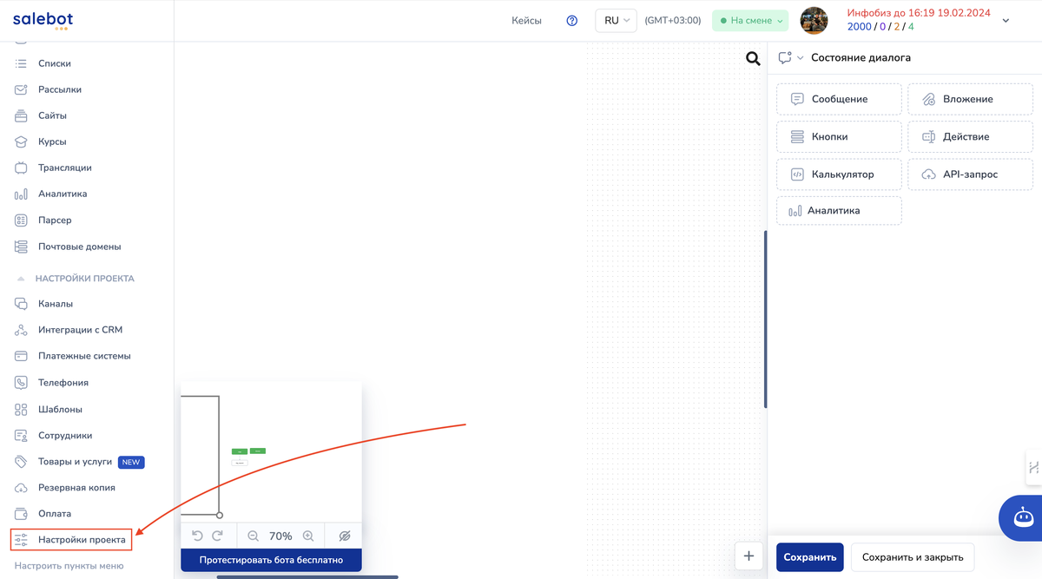Open the Кейсы link in header
Screen dimensions: 1042x579
(526, 21)
